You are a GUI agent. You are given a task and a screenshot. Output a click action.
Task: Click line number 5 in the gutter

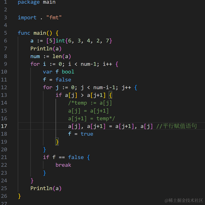point(5,33)
